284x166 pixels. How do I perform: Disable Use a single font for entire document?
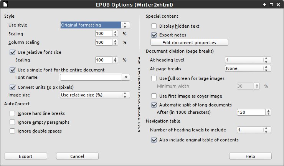[13, 70]
